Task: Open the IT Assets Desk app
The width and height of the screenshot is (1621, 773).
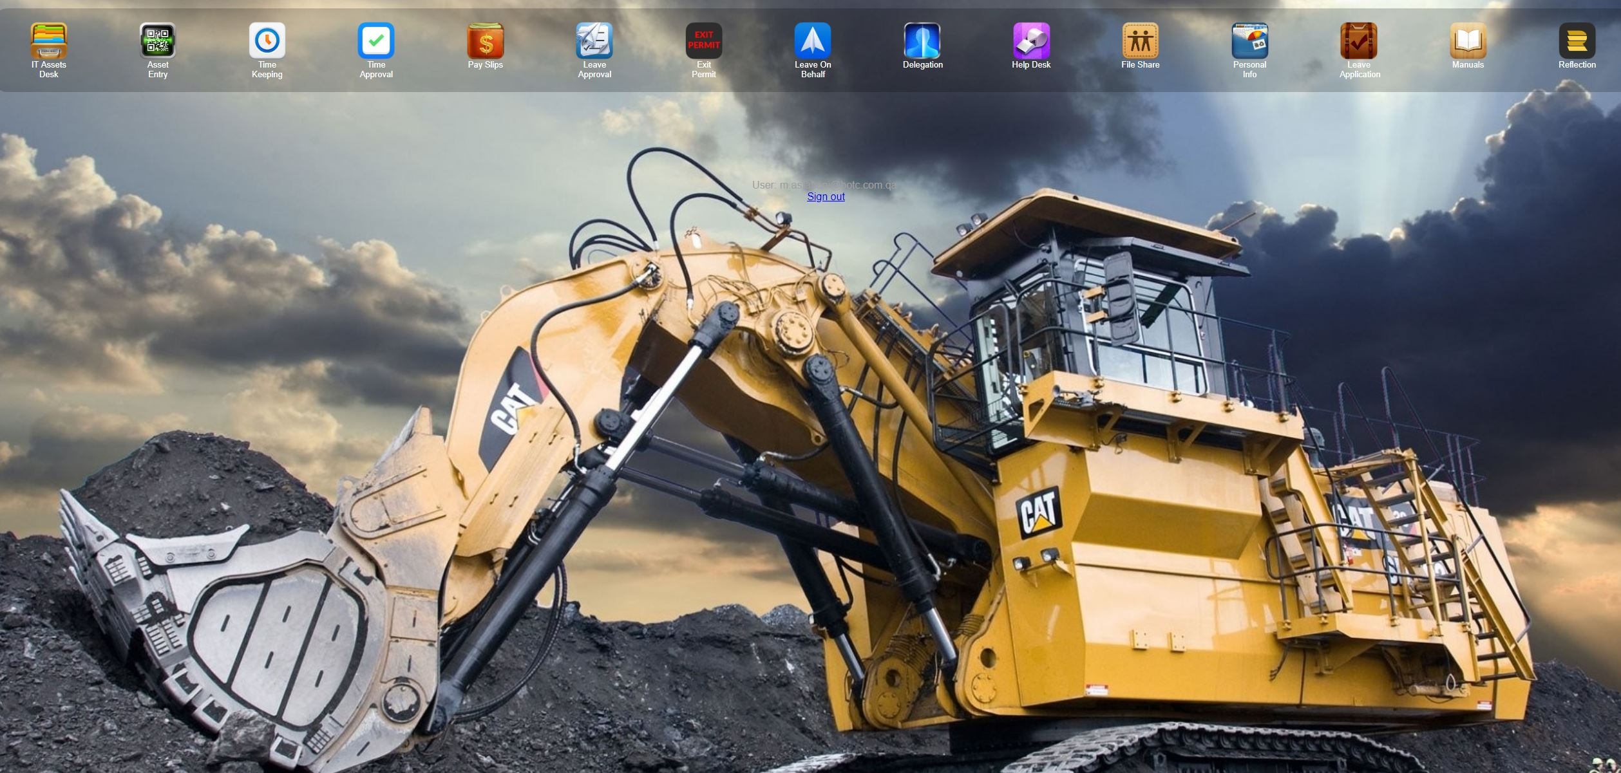Action: [49, 41]
